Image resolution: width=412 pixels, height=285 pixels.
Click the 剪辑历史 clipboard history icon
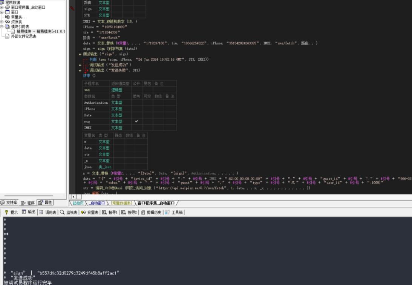point(143,212)
